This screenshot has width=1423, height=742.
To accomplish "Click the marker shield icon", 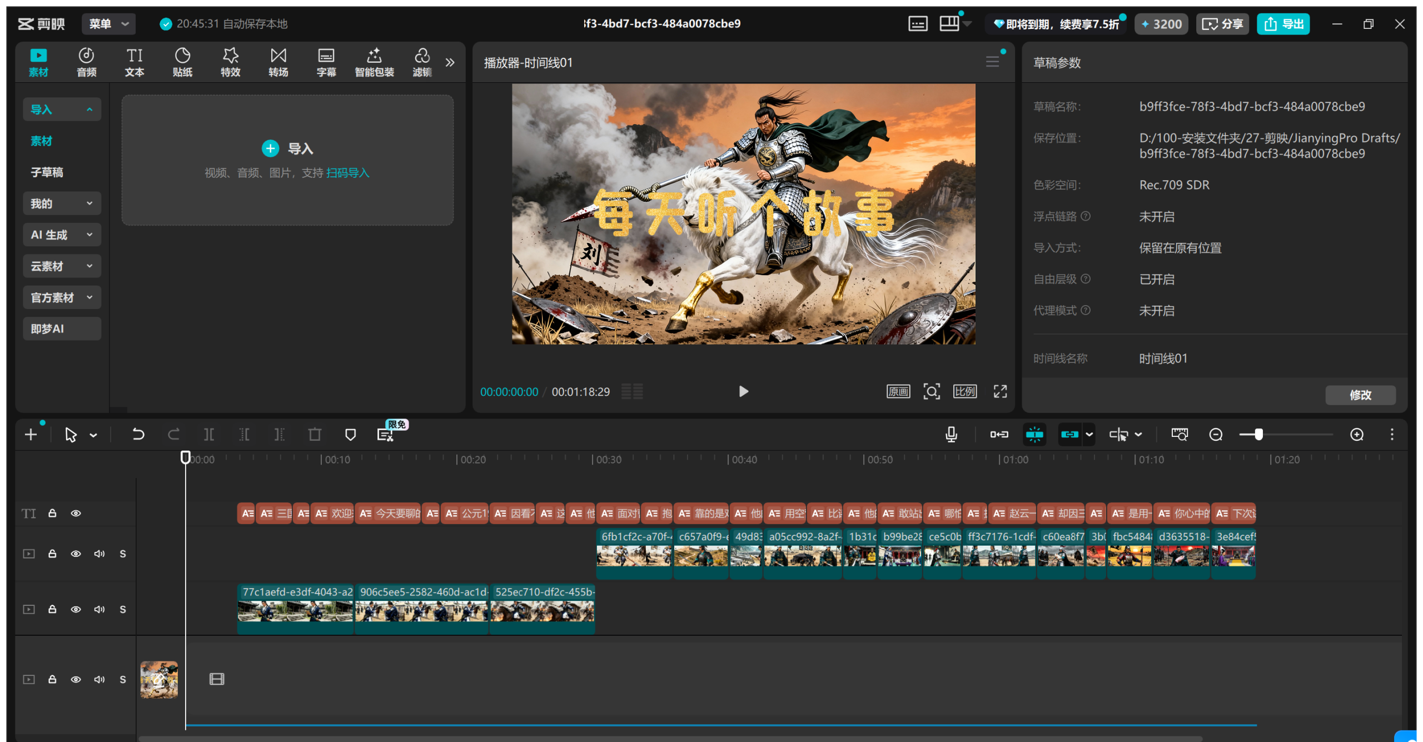I will 350,434.
